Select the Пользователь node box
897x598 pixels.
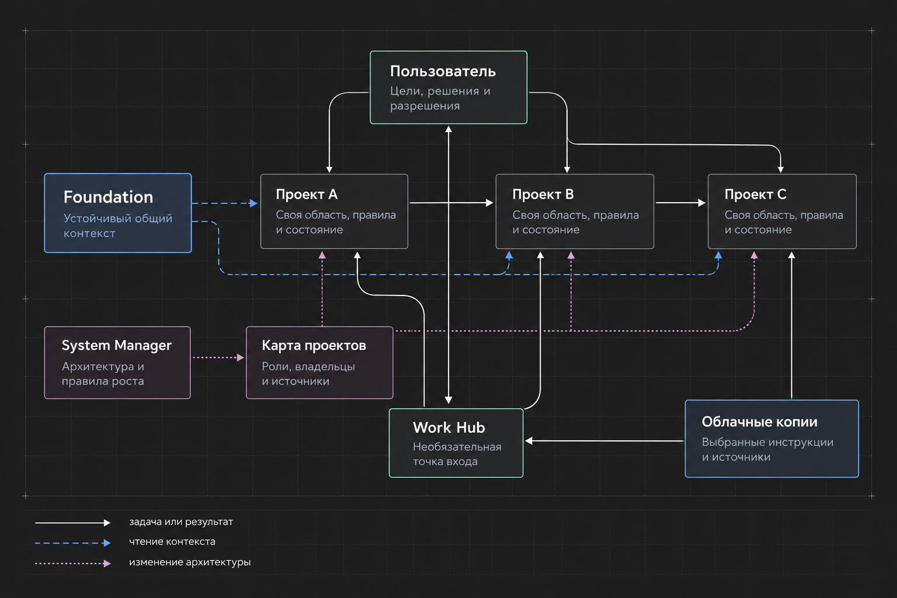coord(448,88)
